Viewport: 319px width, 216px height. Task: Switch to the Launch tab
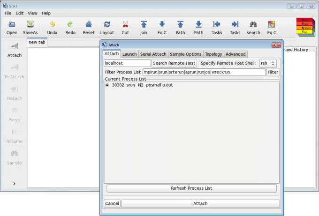129,54
